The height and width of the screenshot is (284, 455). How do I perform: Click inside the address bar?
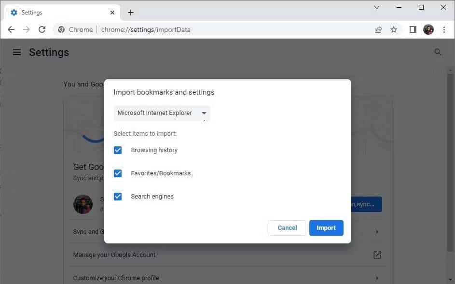coord(193,29)
